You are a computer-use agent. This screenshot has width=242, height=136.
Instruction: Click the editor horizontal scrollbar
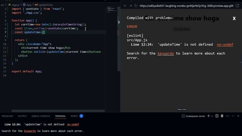pos(58,111)
